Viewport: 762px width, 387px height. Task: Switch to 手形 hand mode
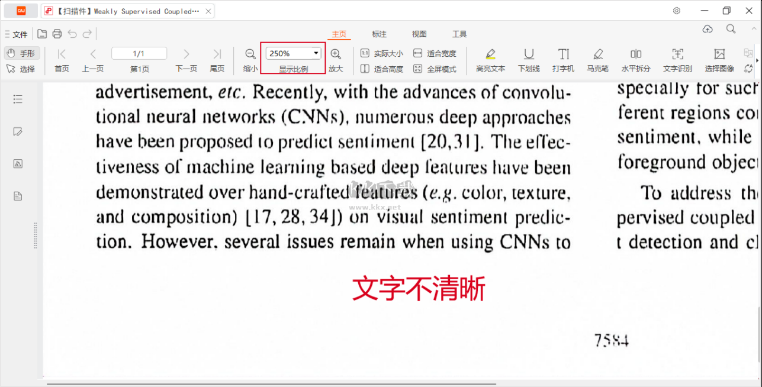point(22,53)
